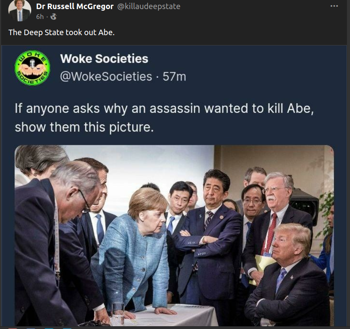Click the red necktie in the photo
Screen dimensions: 350x329
coord(270,233)
